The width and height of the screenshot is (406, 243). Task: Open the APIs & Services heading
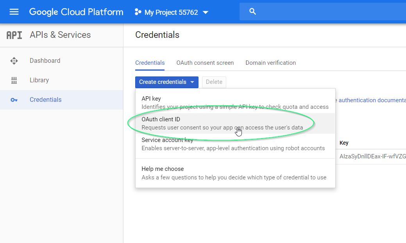[60, 35]
